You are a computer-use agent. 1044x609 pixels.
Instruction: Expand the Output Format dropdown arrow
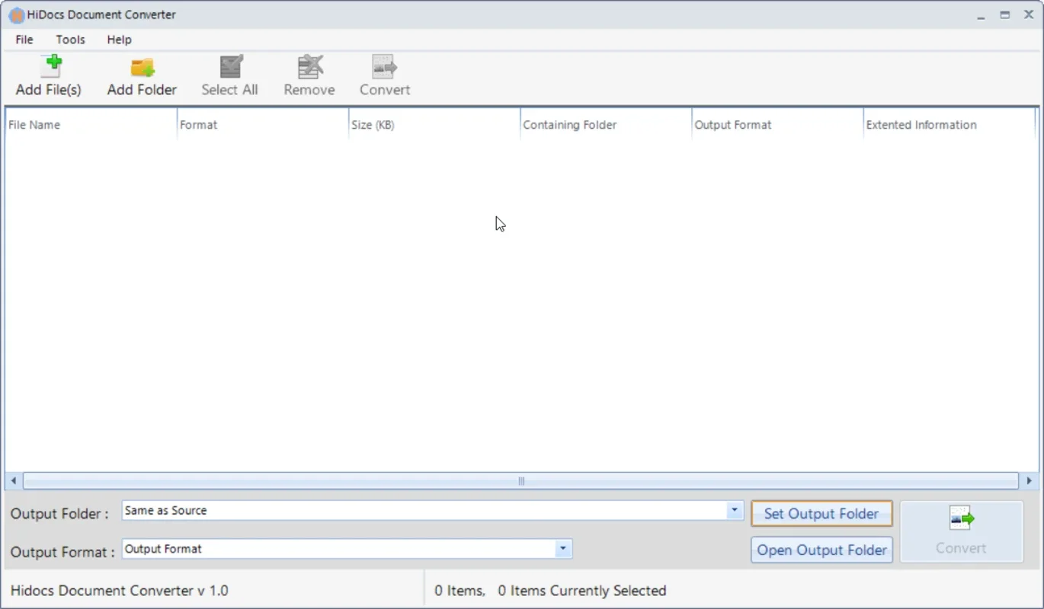pyautogui.click(x=563, y=549)
